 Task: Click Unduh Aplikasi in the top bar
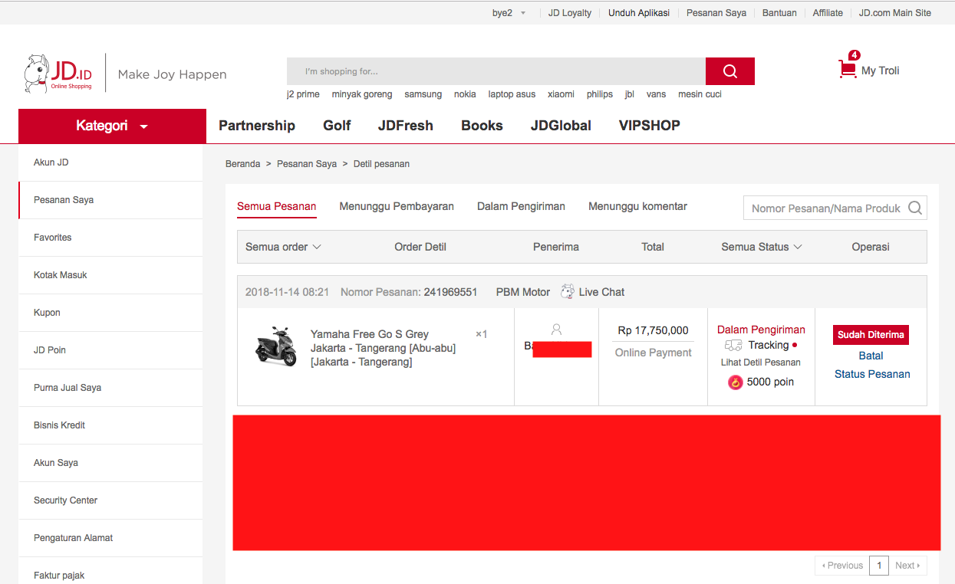pos(639,13)
